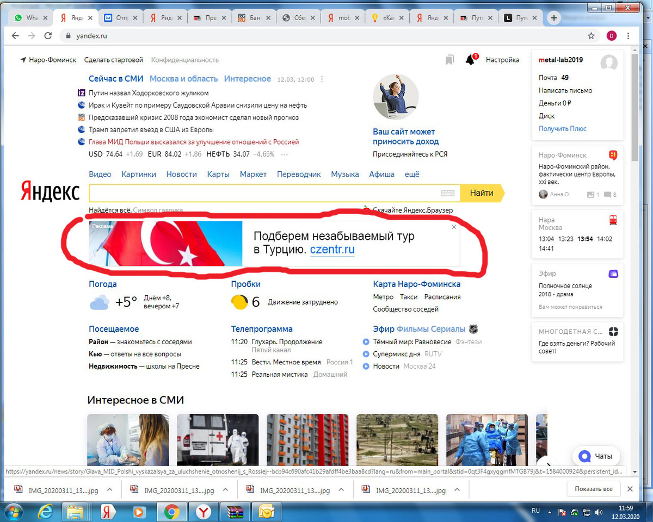Play Супермикс дня on RUTV

coord(366,354)
